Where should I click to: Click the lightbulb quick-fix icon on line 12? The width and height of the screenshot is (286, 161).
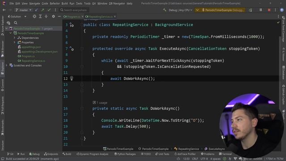tap(71, 79)
